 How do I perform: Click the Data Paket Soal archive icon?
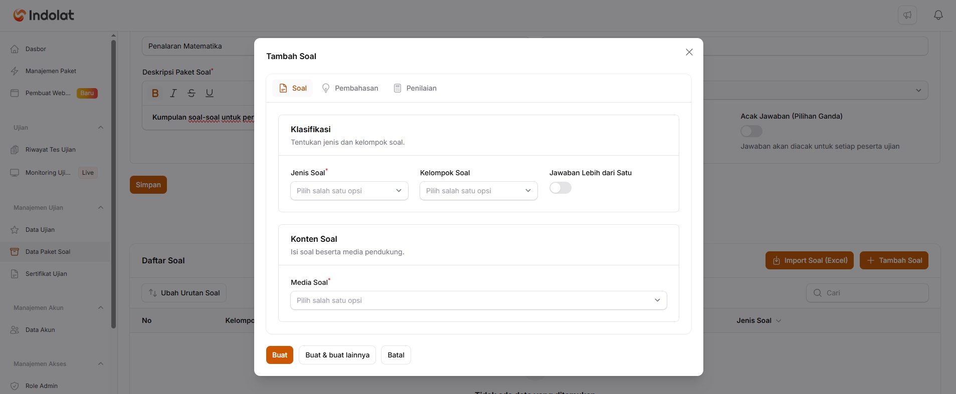pos(15,252)
